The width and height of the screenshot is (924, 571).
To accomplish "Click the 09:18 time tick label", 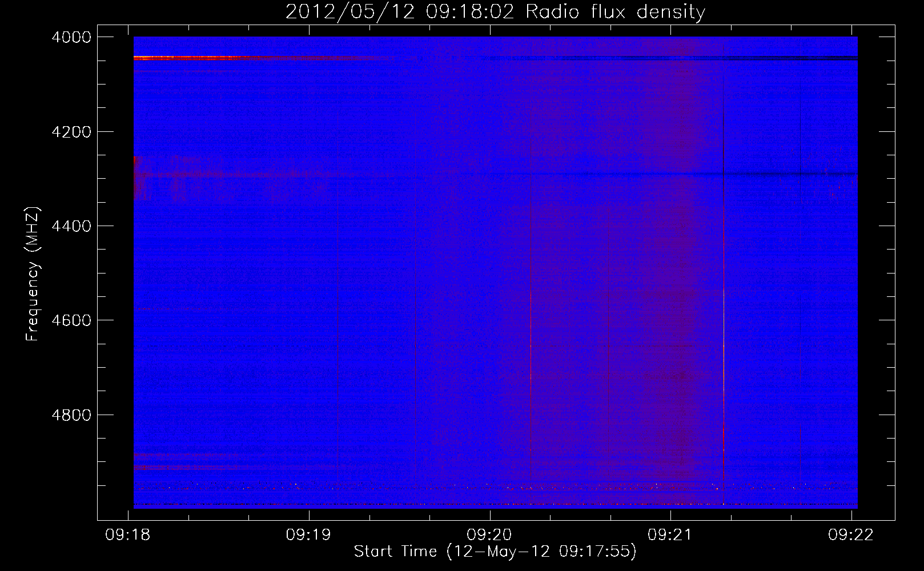I will (x=128, y=534).
